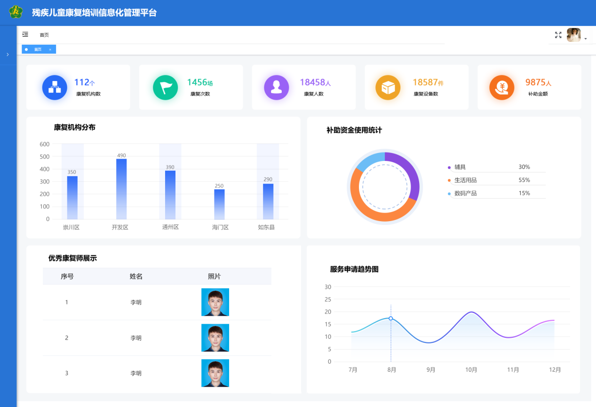Toggle the sidebar collapse hamburger icon
This screenshot has height=407, width=596.
pos(25,34)
